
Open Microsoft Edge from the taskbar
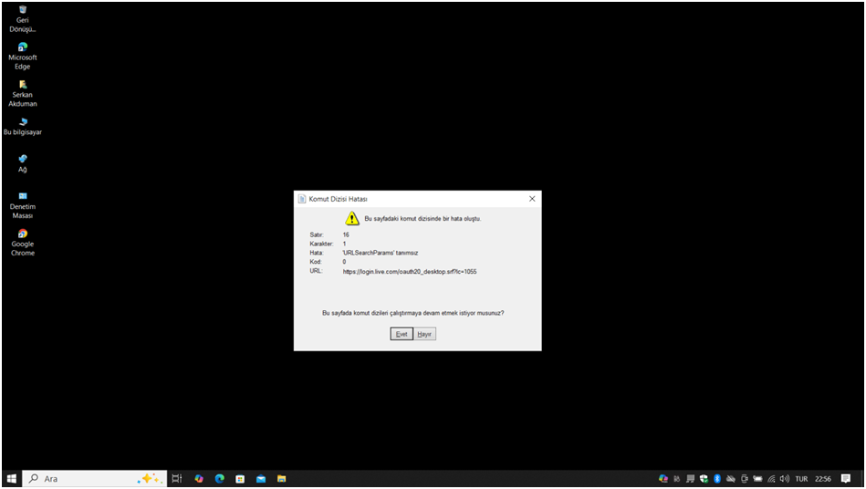coord(220,479)
